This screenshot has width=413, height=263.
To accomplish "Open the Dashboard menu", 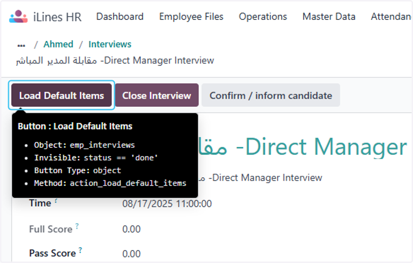I will coord(120,17).
